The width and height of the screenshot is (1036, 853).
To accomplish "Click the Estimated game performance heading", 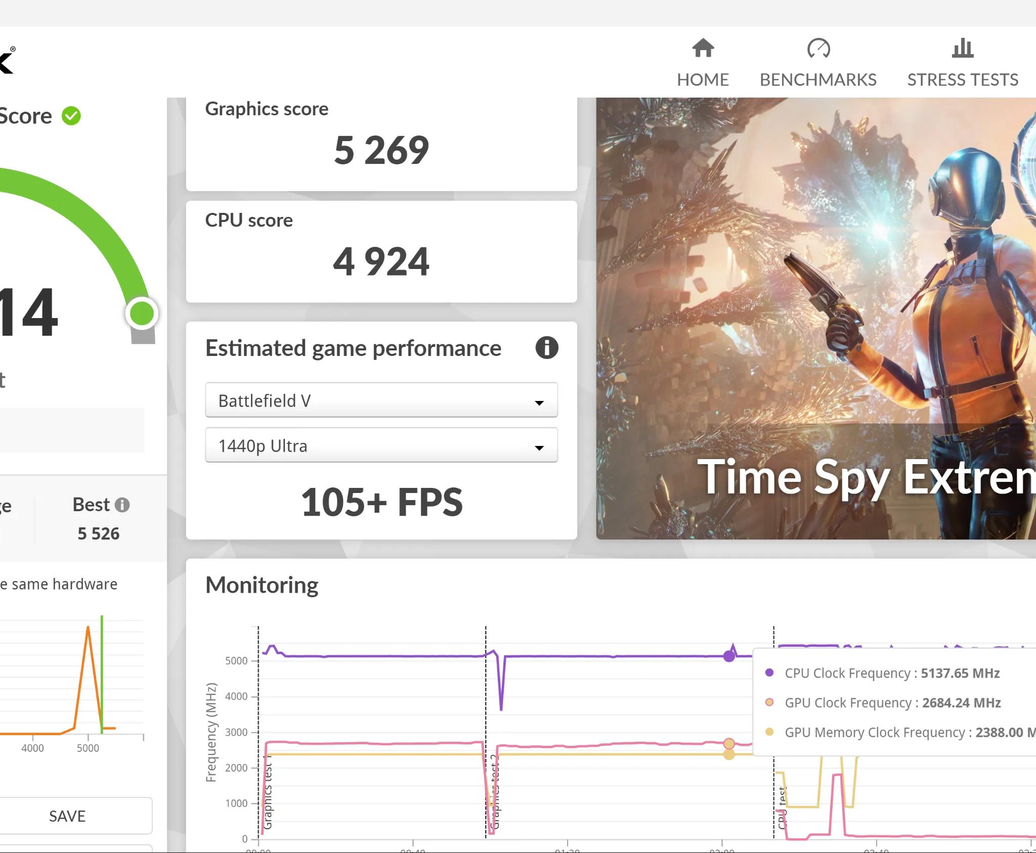I will (x=353, y=348).
